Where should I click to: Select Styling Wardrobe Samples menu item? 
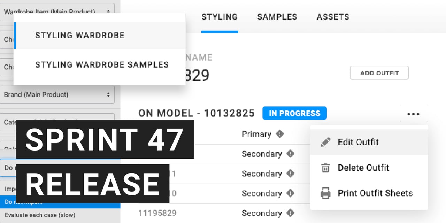102,64
